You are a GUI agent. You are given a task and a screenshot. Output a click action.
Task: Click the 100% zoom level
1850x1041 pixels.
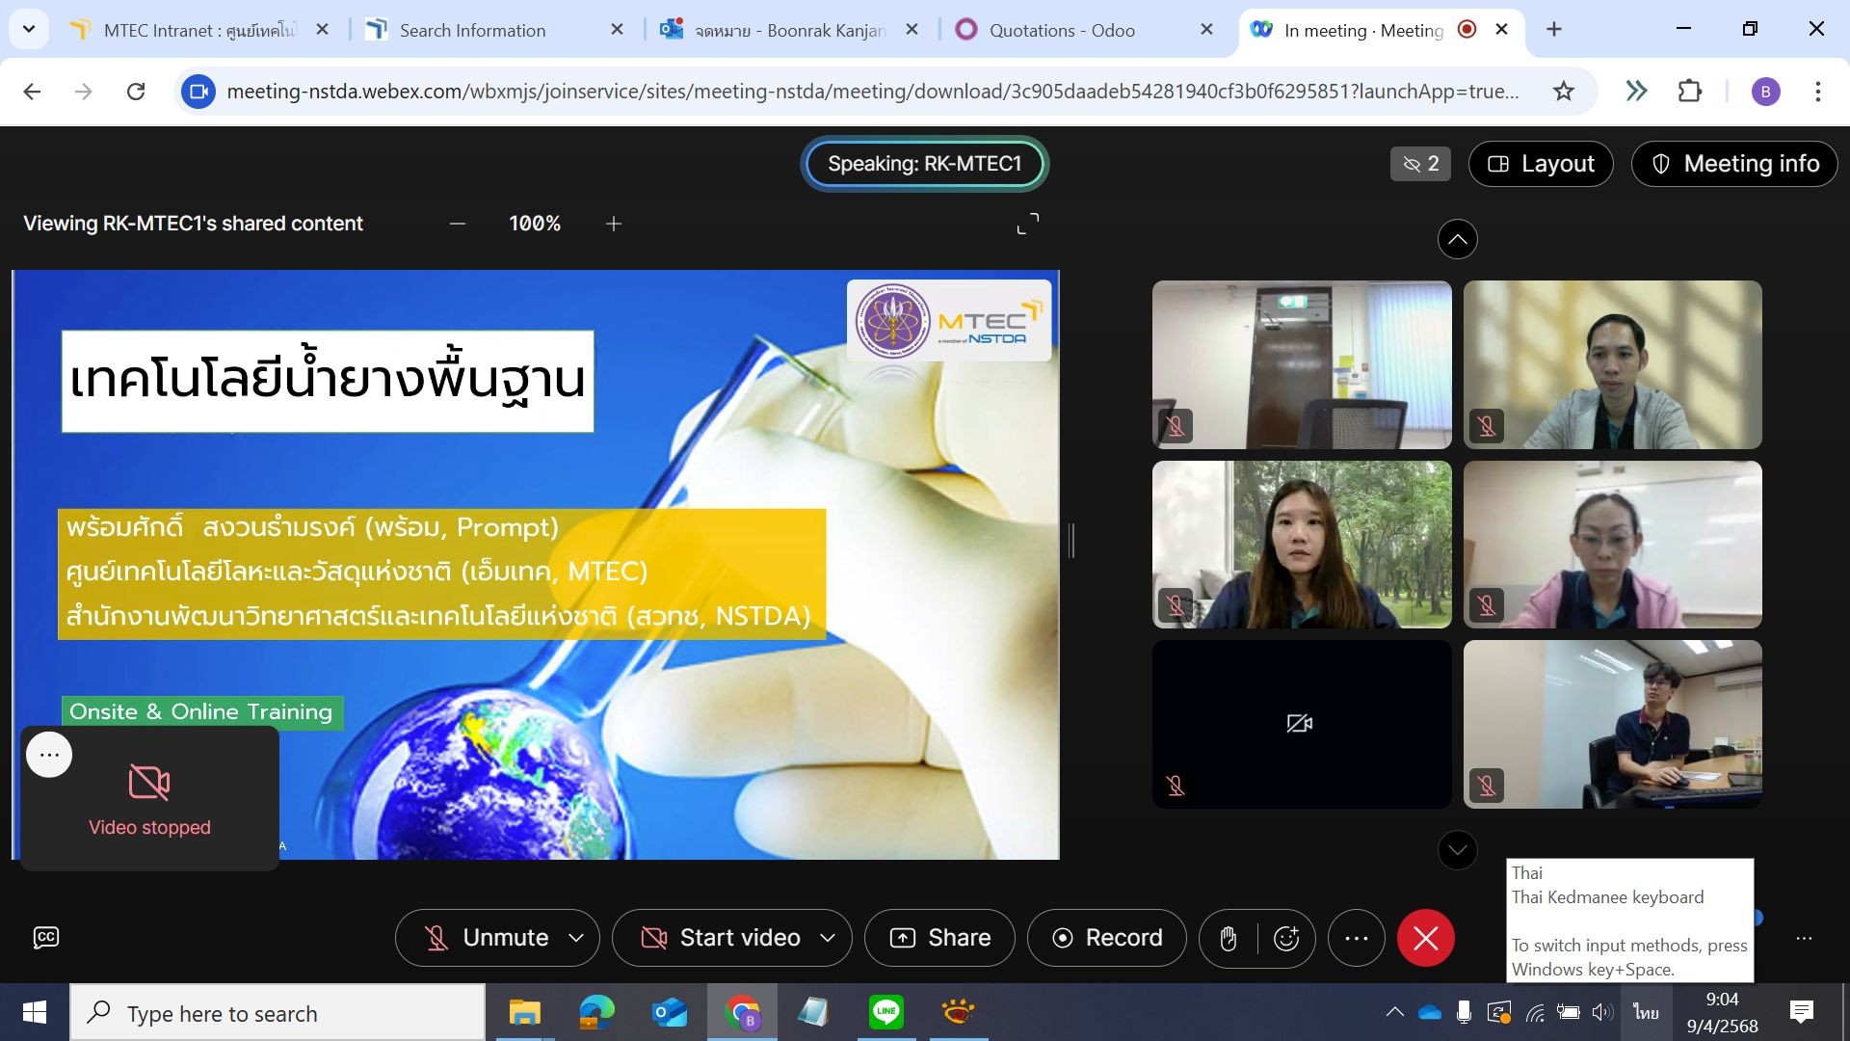tap(535, 224)
